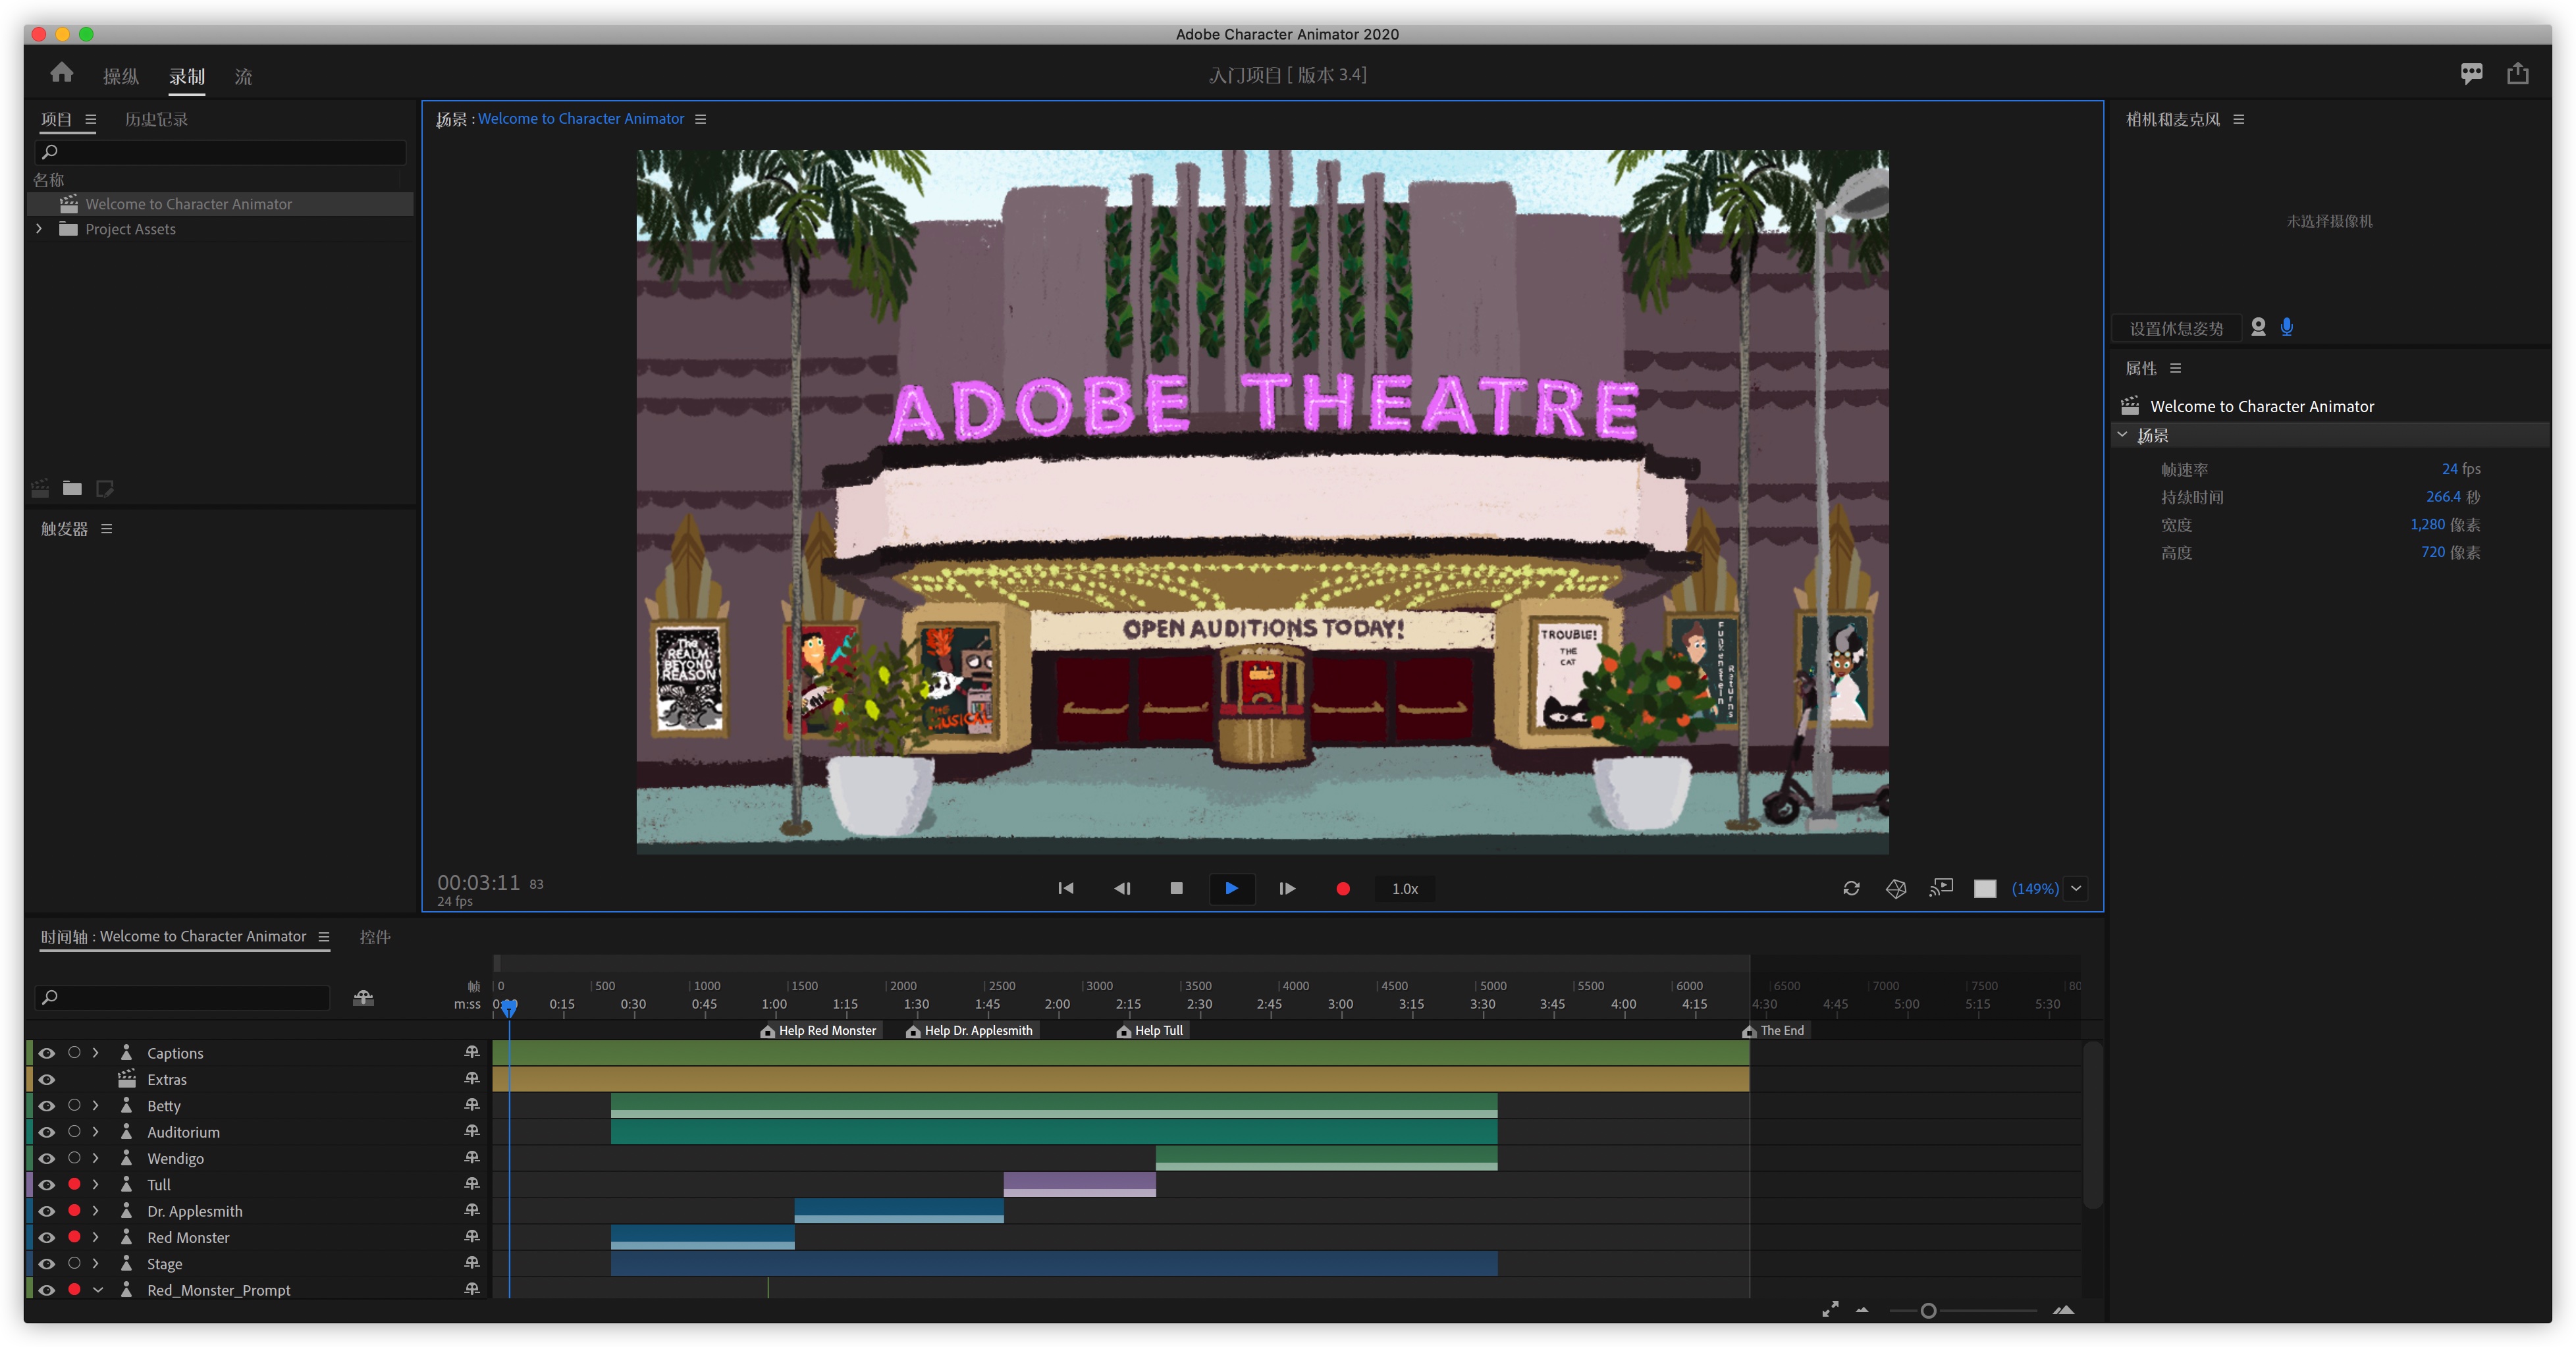Click the maximize timeline arrows icon
The width and height of the screenshot is (2576, 1347).
pos(1830,1309)
